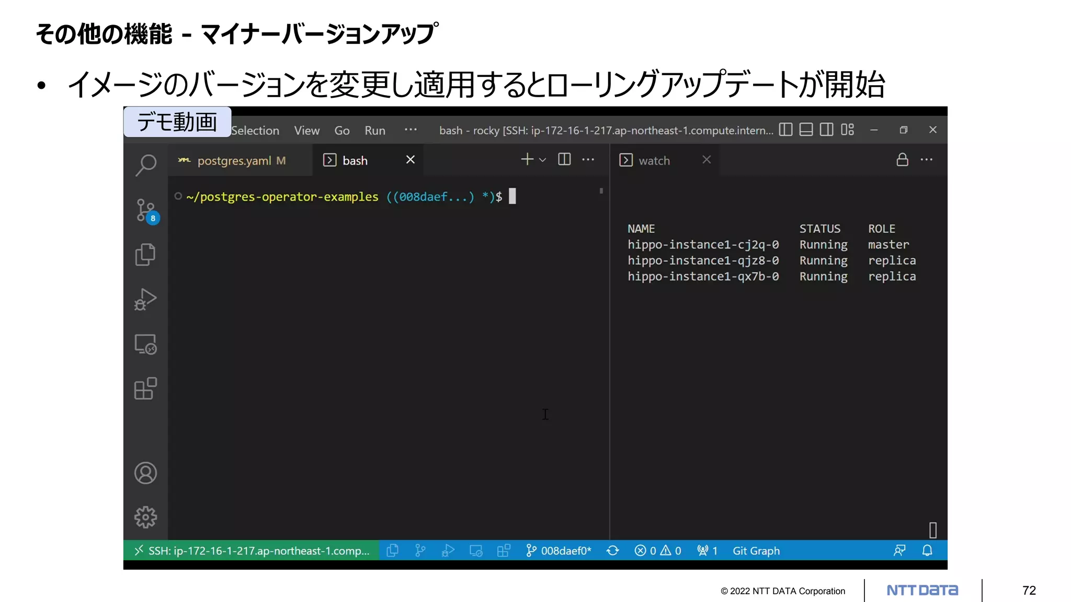This screenshot has height=602, width=1071.
Task: Toggle the bottom panel layout icon
Action: click(x=806, y=130)
